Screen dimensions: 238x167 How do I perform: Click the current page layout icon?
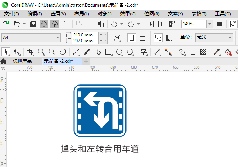(x=169, y=38)
